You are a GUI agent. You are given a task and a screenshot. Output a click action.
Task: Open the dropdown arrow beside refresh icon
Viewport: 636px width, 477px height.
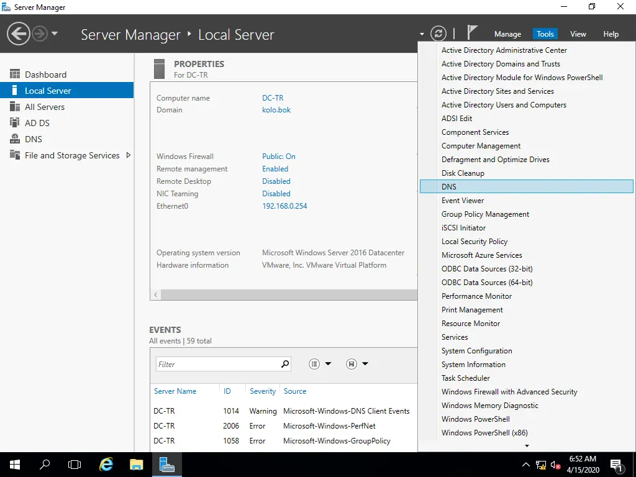(x=422, y=34)
